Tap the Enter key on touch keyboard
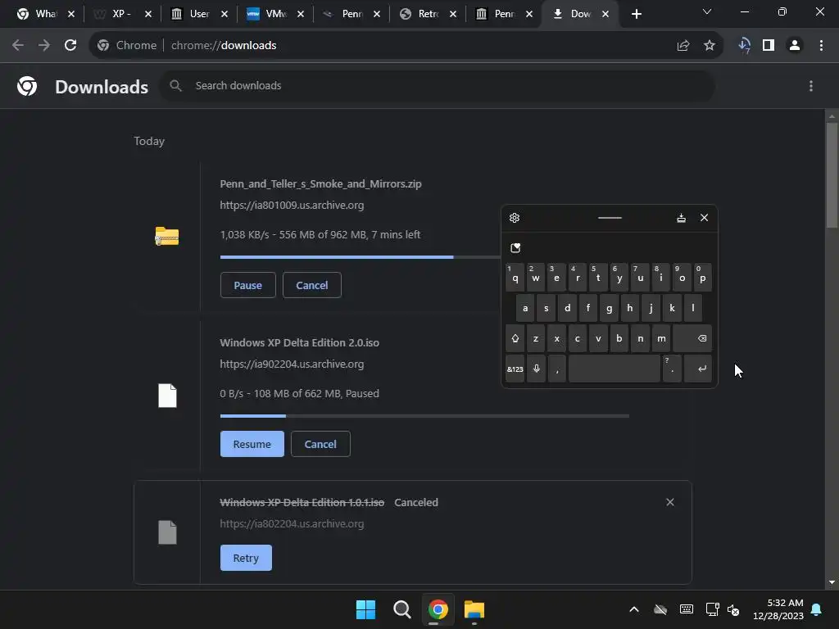The image size is (839, 629). click(698, 369)
